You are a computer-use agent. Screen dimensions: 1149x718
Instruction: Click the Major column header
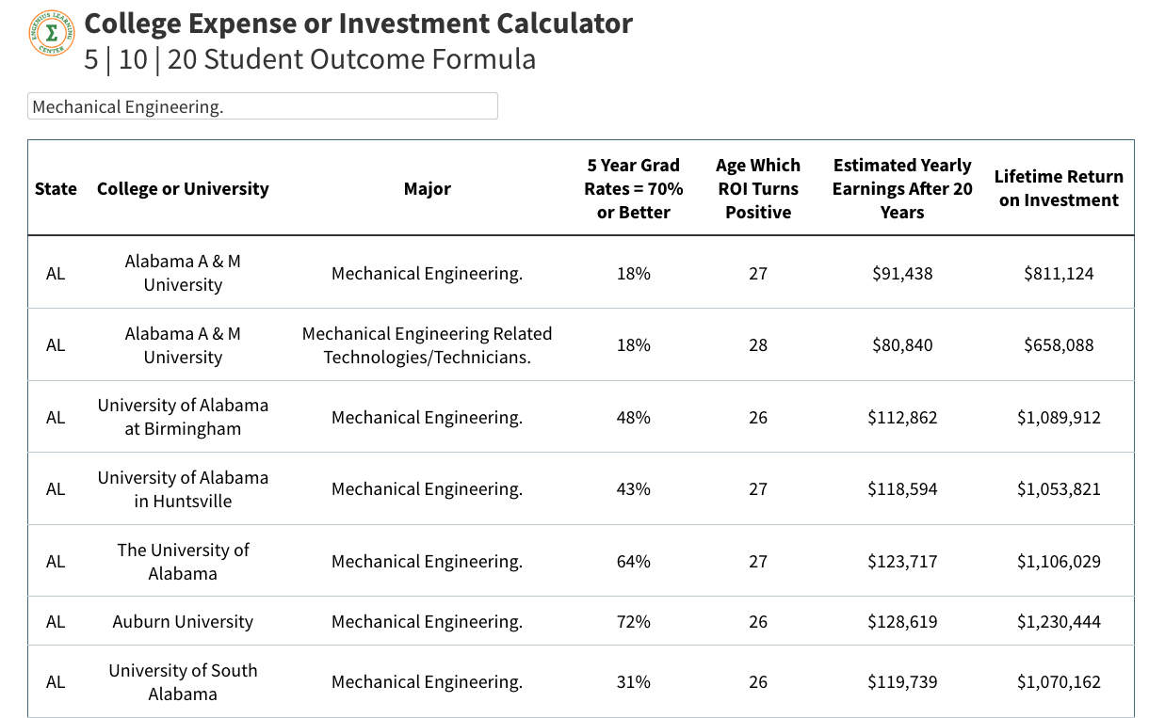(427, 188)
